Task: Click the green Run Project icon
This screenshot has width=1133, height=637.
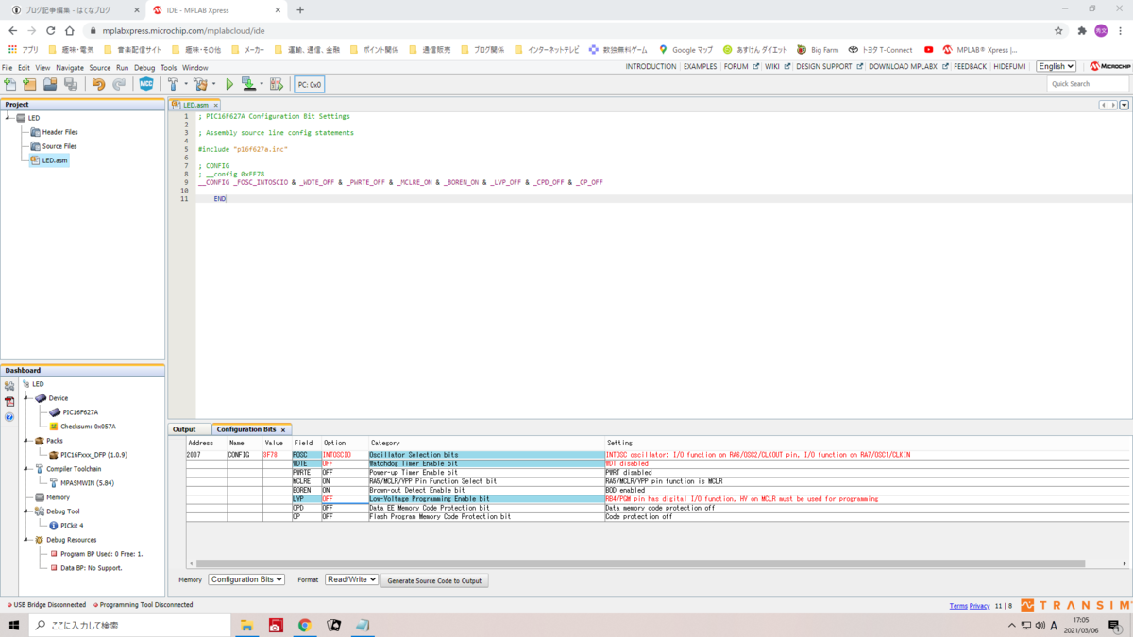Action: [229, 84]
